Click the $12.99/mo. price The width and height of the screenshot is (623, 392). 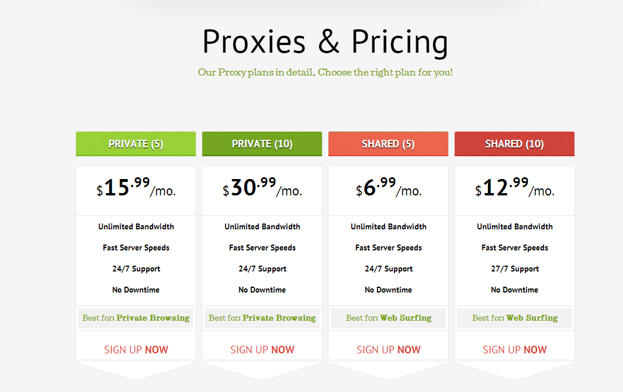[514, 187]
